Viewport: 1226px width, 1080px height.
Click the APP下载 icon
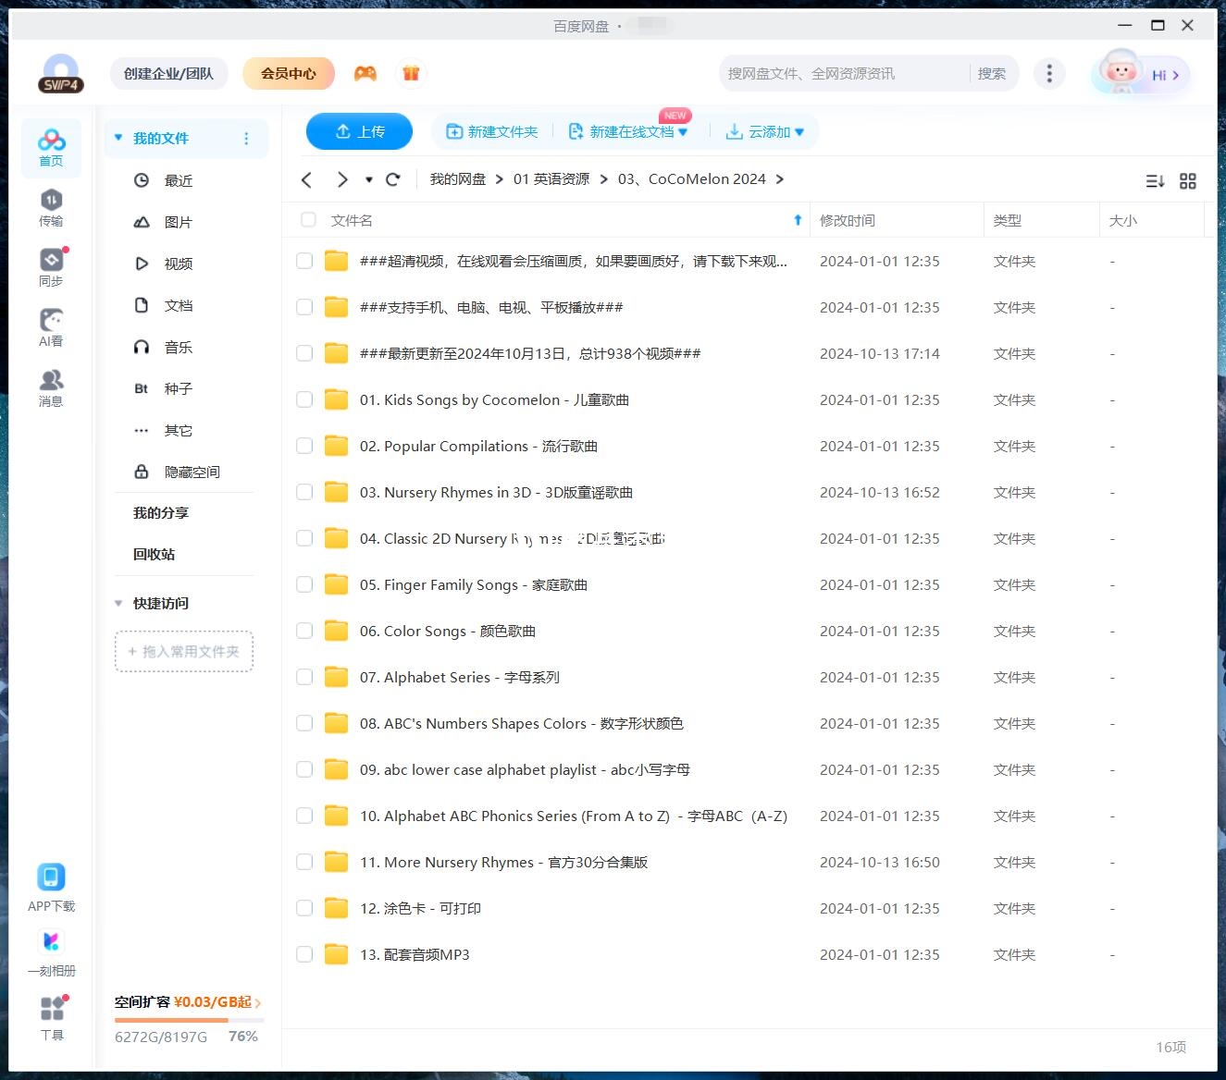[51, 877]
